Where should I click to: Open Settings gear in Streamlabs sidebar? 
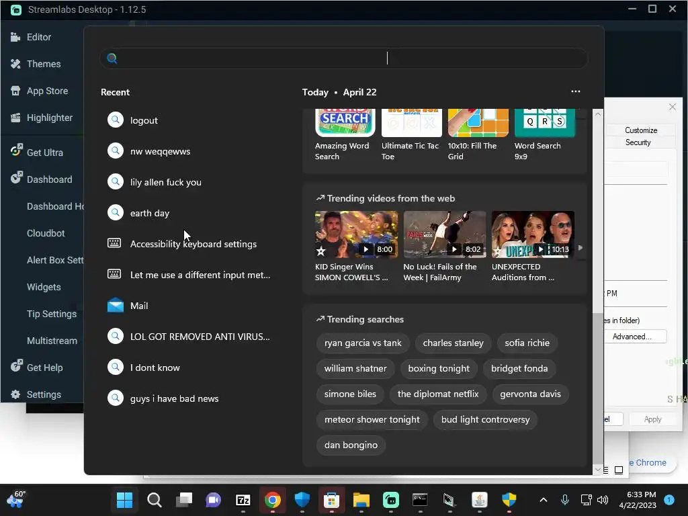coord(36,394)
